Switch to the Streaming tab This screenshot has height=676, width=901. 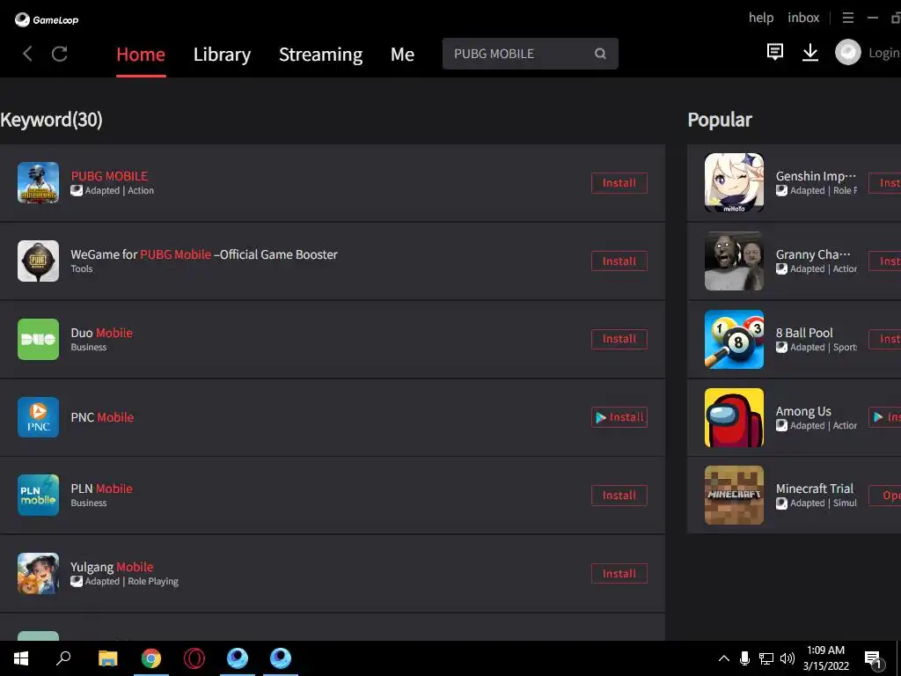pyautogui.click(x=320, y=54)
